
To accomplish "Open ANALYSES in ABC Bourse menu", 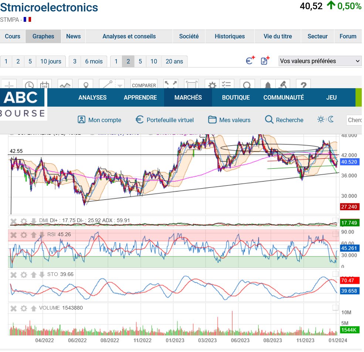I will [x=92, y=97].
